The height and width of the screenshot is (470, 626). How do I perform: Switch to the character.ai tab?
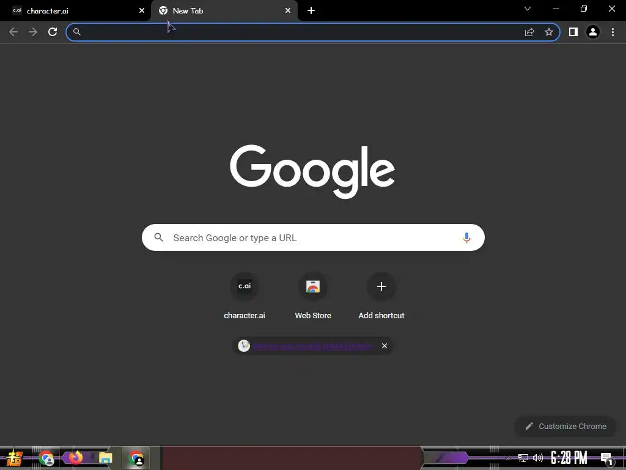pos(75,11)
